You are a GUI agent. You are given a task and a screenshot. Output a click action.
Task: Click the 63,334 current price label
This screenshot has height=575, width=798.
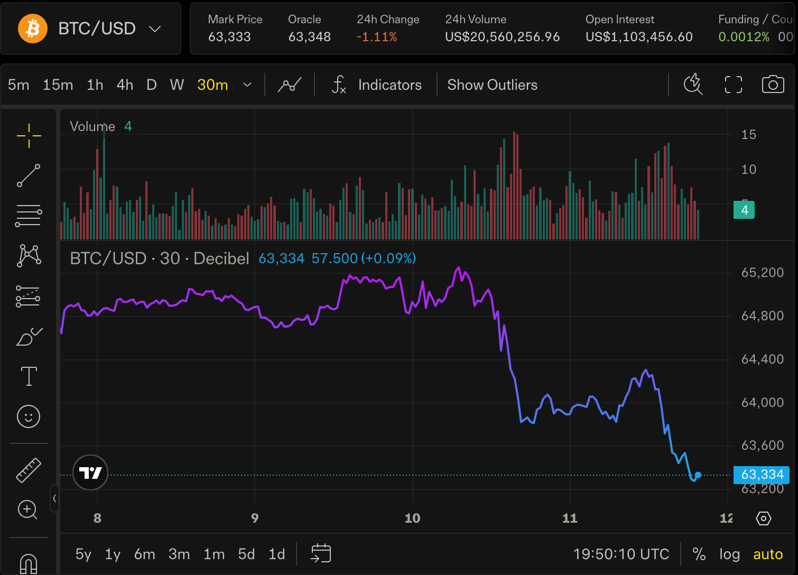[x=762, y=475]
